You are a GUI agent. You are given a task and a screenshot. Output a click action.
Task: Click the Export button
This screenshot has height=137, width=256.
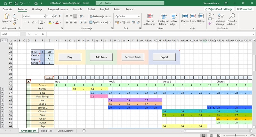point(164,57)
